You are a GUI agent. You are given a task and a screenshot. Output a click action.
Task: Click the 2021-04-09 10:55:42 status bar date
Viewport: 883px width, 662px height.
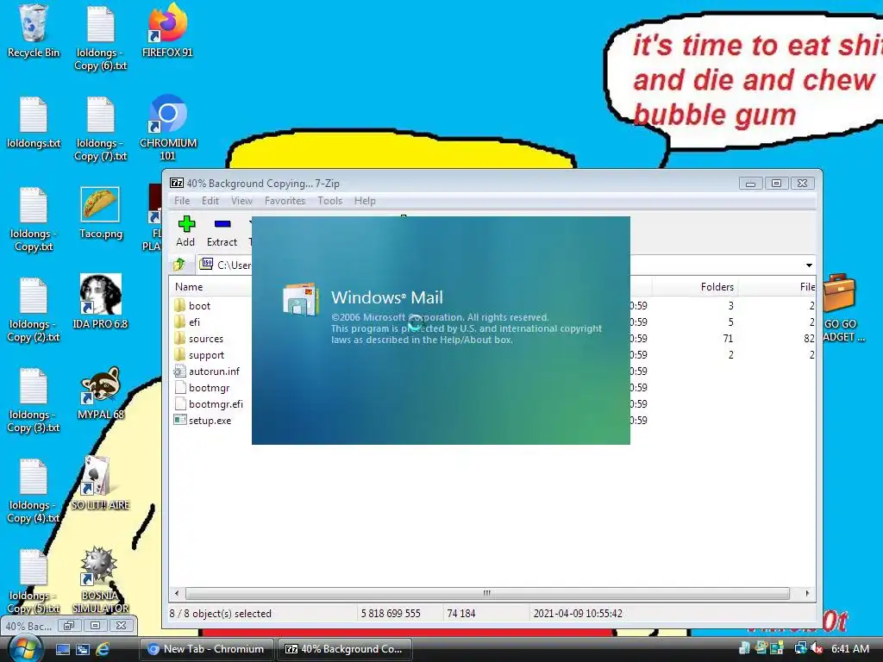click(578, 614)
